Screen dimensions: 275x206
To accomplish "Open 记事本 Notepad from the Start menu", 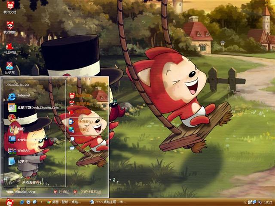I will pos(18,161).
